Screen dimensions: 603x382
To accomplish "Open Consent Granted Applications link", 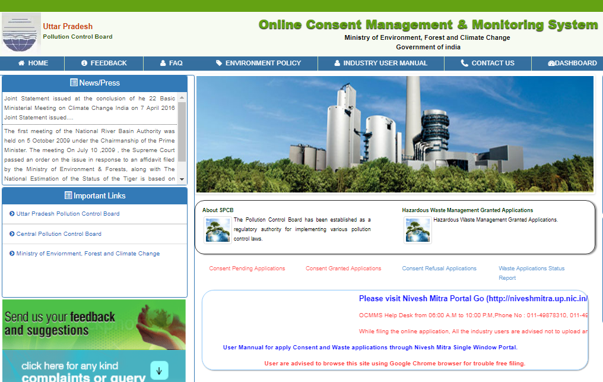I will (344, 269).
